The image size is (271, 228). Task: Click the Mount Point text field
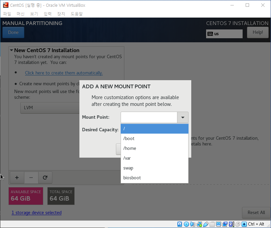click(149, 117)
